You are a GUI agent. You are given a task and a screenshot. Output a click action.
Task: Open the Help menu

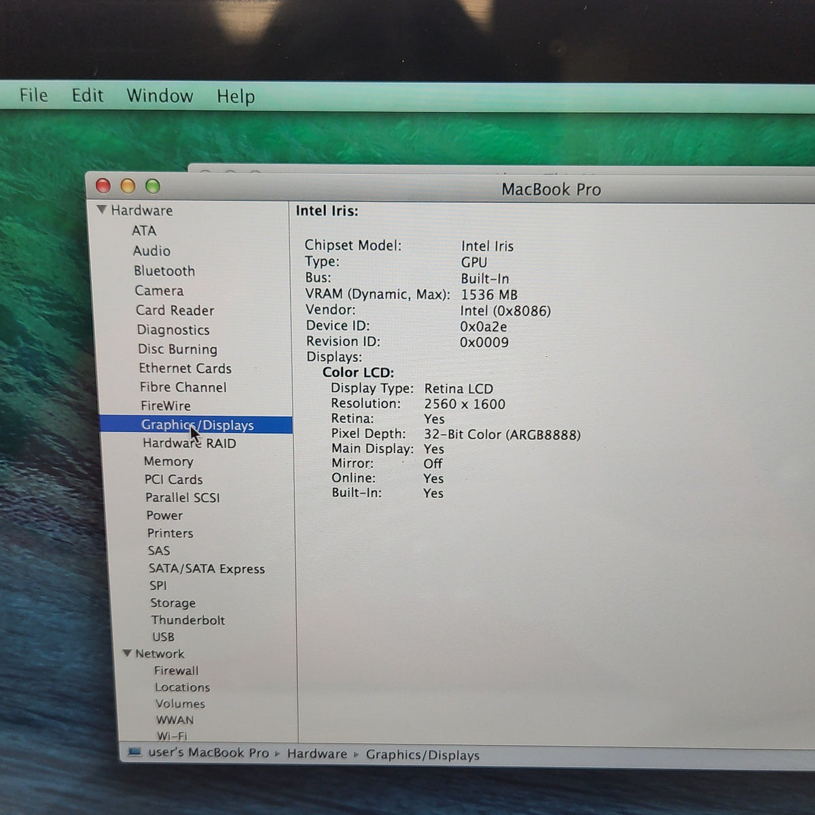click(236, 96)
